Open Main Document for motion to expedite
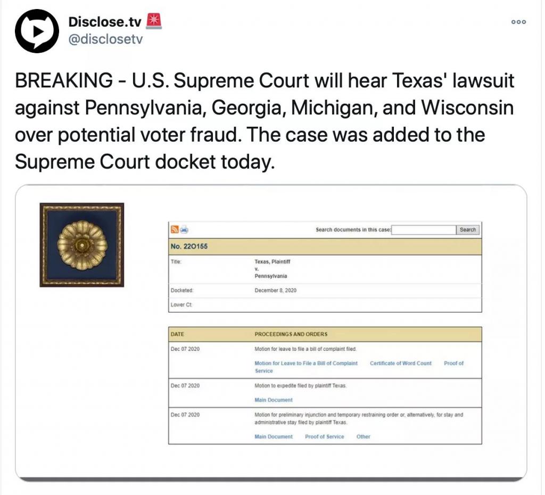Viewport: 545px width, 495px height. (274, 400)
